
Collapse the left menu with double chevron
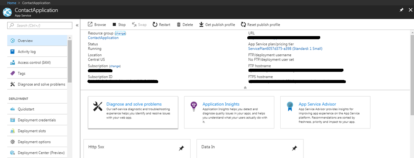[77, 25]
